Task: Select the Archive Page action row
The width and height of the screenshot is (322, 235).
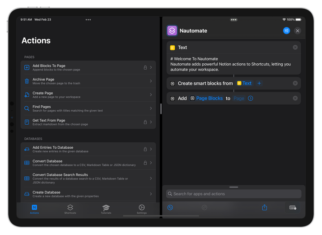Action: (88, 81)
